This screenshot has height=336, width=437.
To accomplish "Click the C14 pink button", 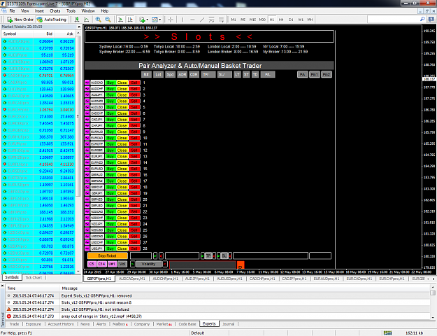I will [x=101, y=264].
